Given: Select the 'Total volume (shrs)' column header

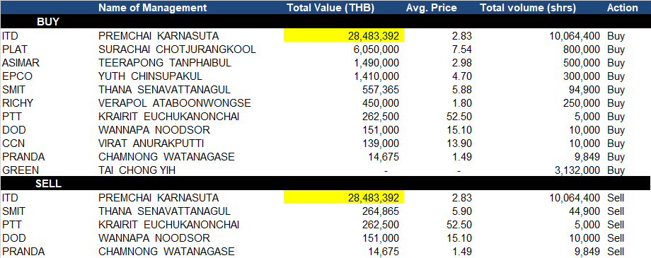Looking at the screenshot, I should [x=528, y=8].
